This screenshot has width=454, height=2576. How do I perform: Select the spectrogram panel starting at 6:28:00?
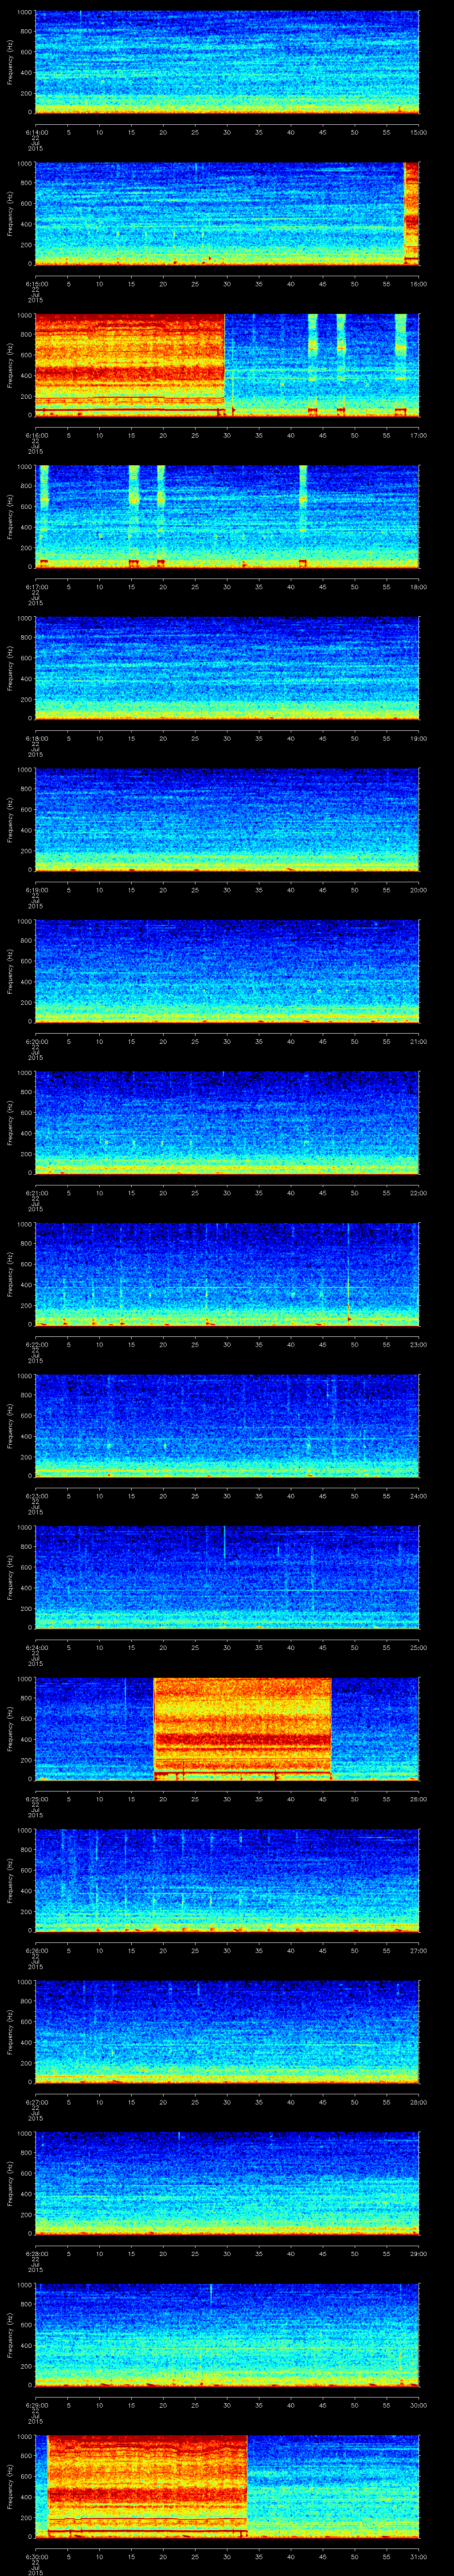[x=227, y=2183]
